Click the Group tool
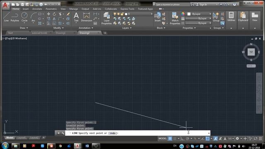Viewport: 265px width, 149px height. click(216, 17)
